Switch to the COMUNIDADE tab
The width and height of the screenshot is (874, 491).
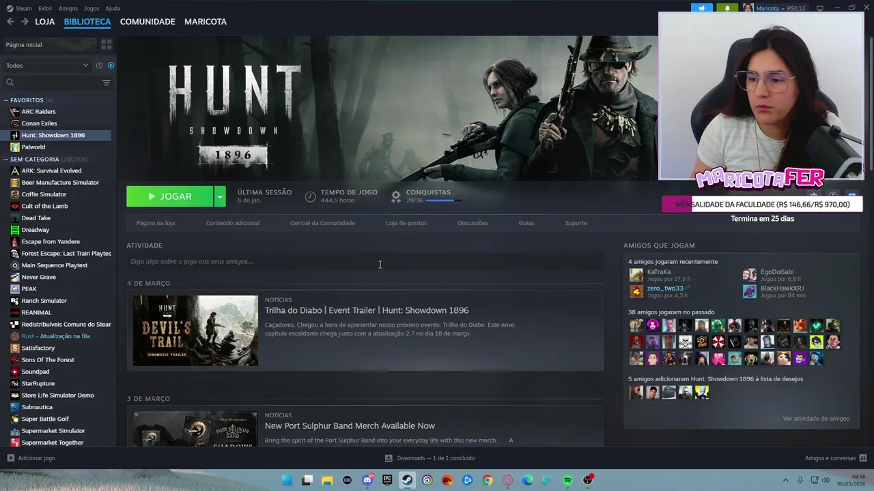tap(147, 22)
